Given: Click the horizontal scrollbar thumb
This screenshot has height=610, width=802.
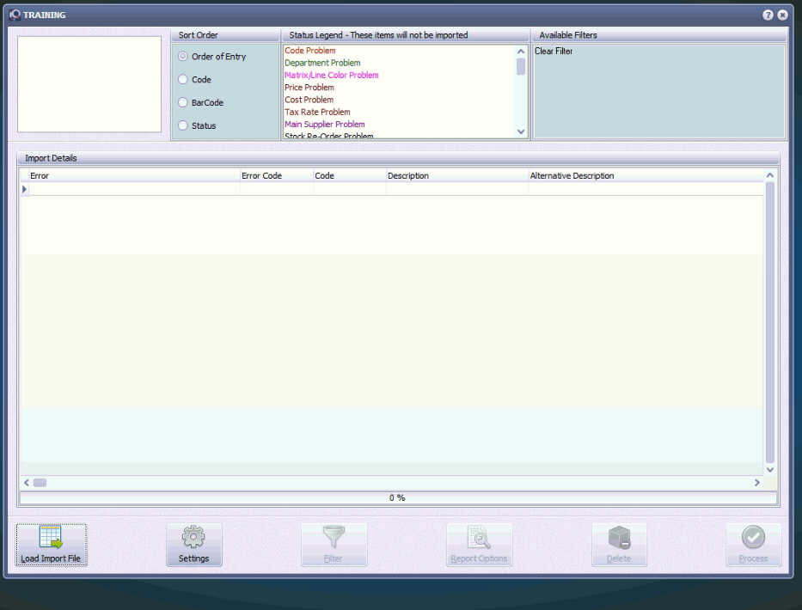Looking at the screenshot, I should coord(40,482).
